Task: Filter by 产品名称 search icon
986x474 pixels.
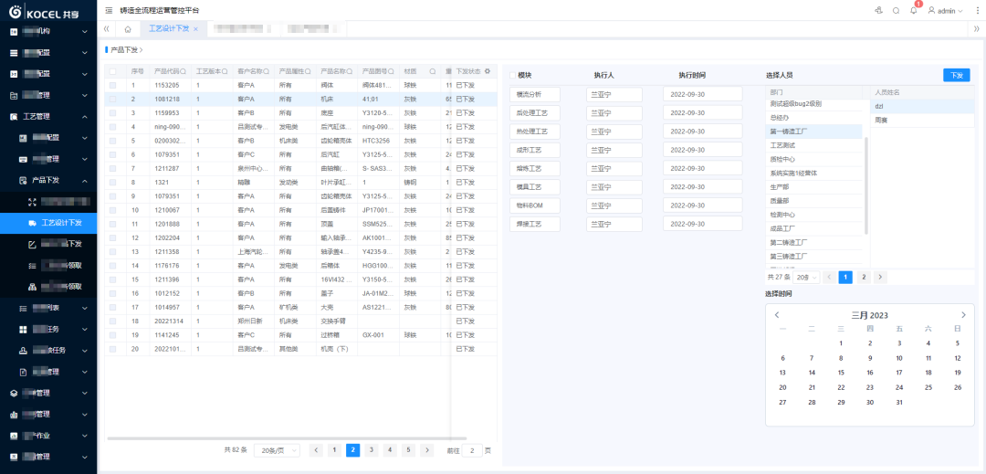Action: [x=350, y=71]
